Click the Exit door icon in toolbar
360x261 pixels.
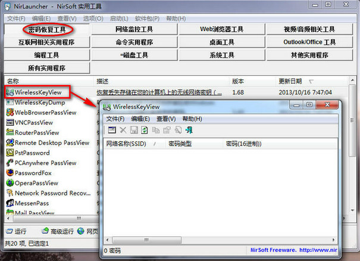pos(189,130)
